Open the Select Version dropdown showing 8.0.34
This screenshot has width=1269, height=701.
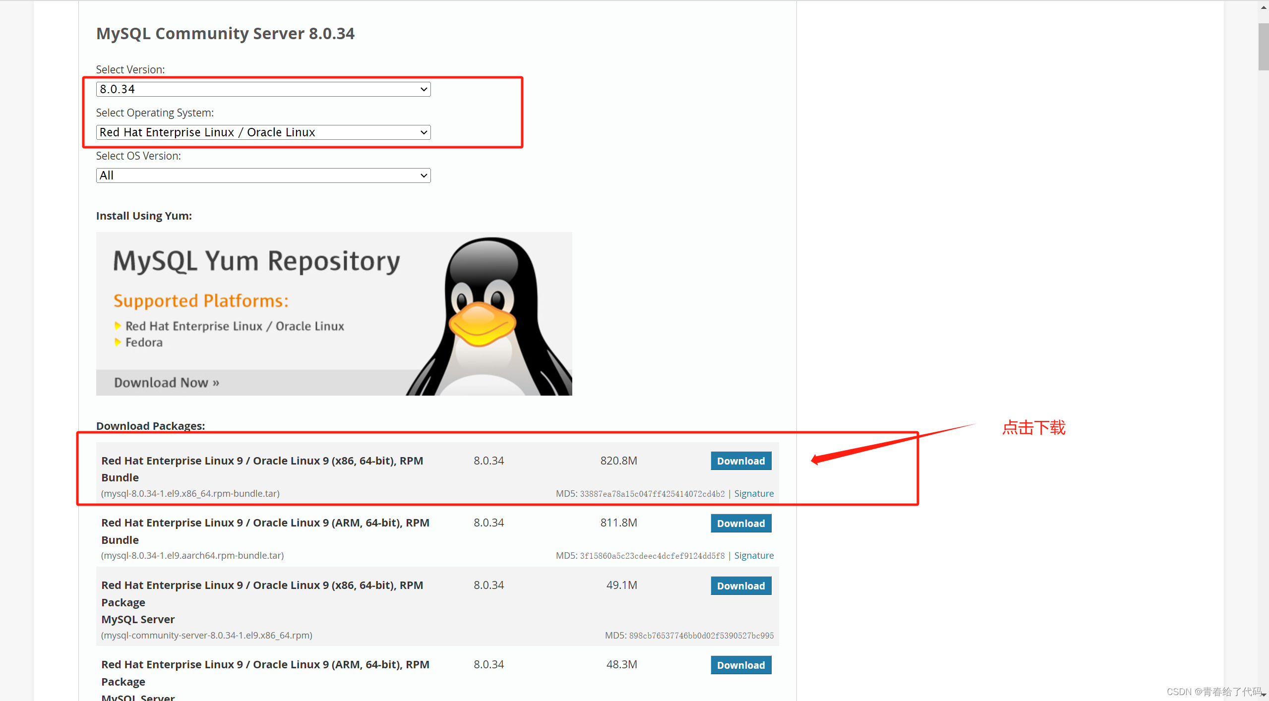[263, 89]
